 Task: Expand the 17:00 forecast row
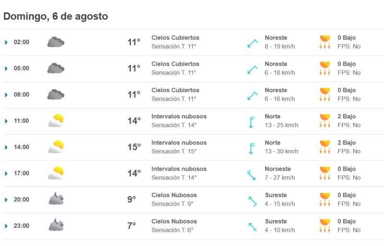coord(6,174)
